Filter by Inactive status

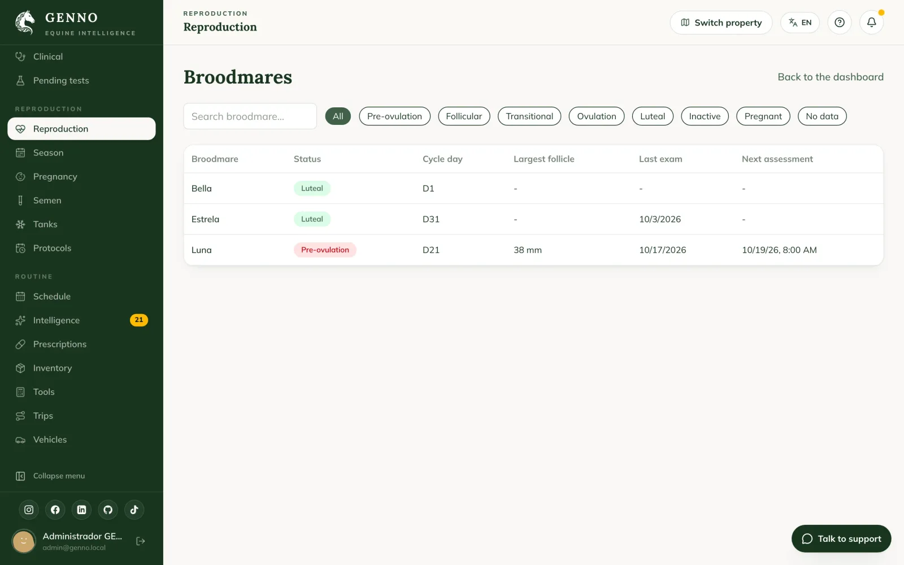click(x=705, y=116)
